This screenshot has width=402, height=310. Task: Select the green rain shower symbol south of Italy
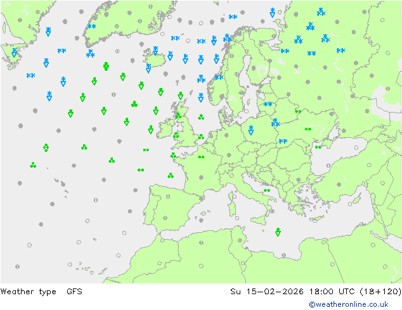click(278, 232)
